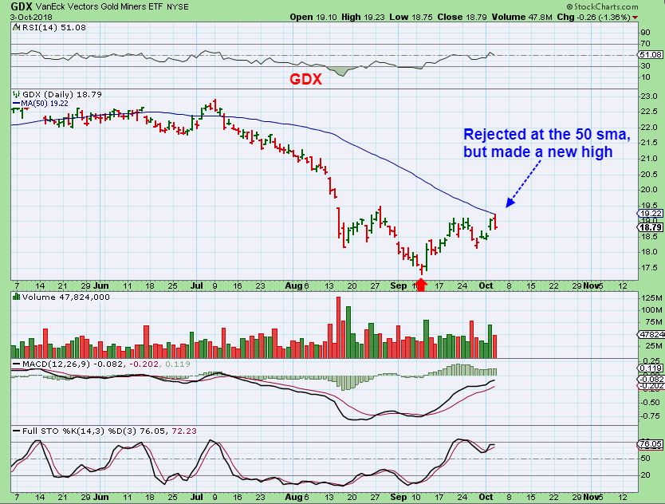The image size is (665, 504).
Task: Click the 23.0 price axis label
Action: [x=648, y=96]
